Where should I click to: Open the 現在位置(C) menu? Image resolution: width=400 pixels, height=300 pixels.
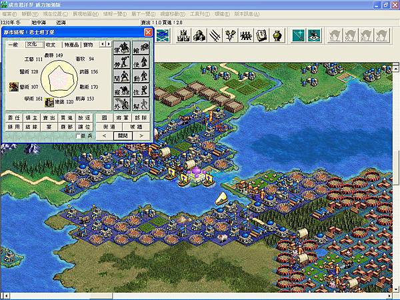pos(55,14)
